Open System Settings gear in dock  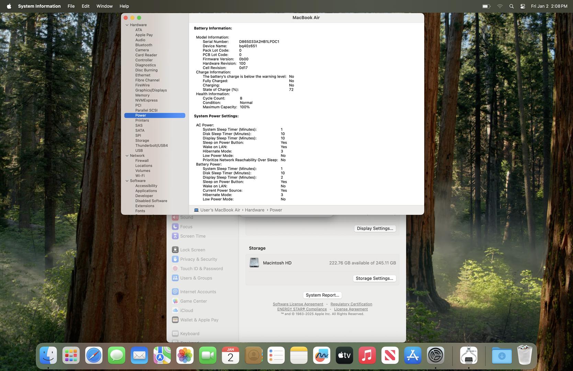tap(435, 355)
